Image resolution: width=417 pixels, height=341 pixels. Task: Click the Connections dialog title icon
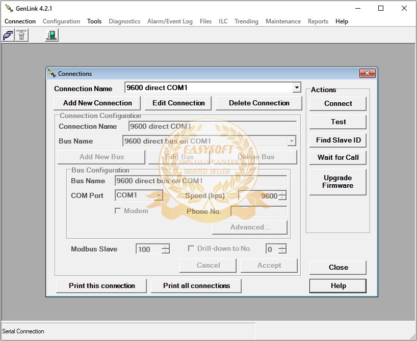pyautogui.click(x=51, y=73)
